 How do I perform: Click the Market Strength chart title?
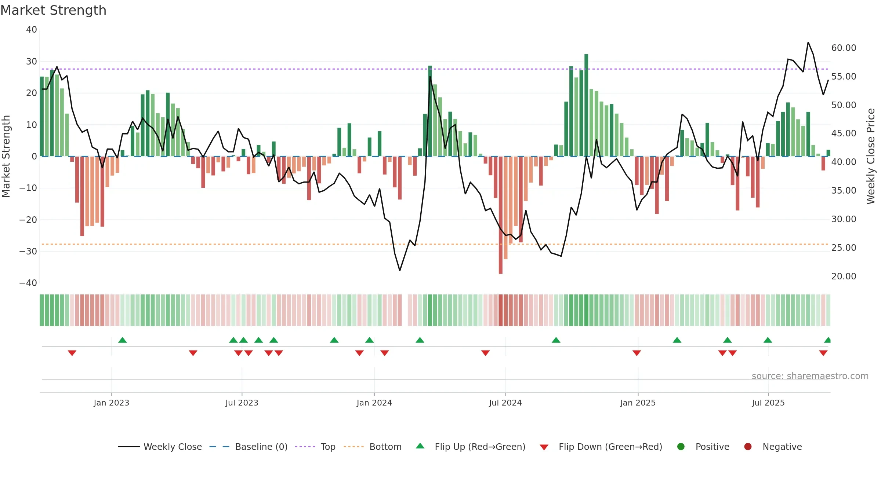tap(53, 10)
